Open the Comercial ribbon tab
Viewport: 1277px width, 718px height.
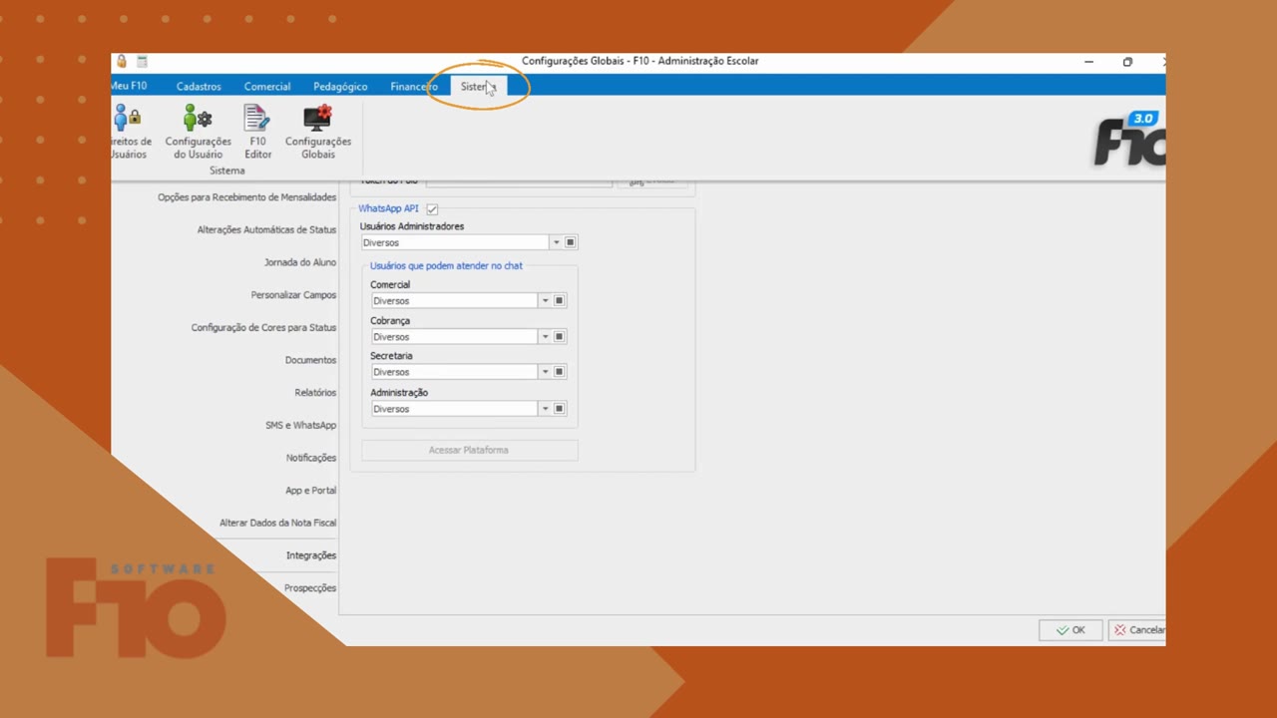click(x=267, y=87)
